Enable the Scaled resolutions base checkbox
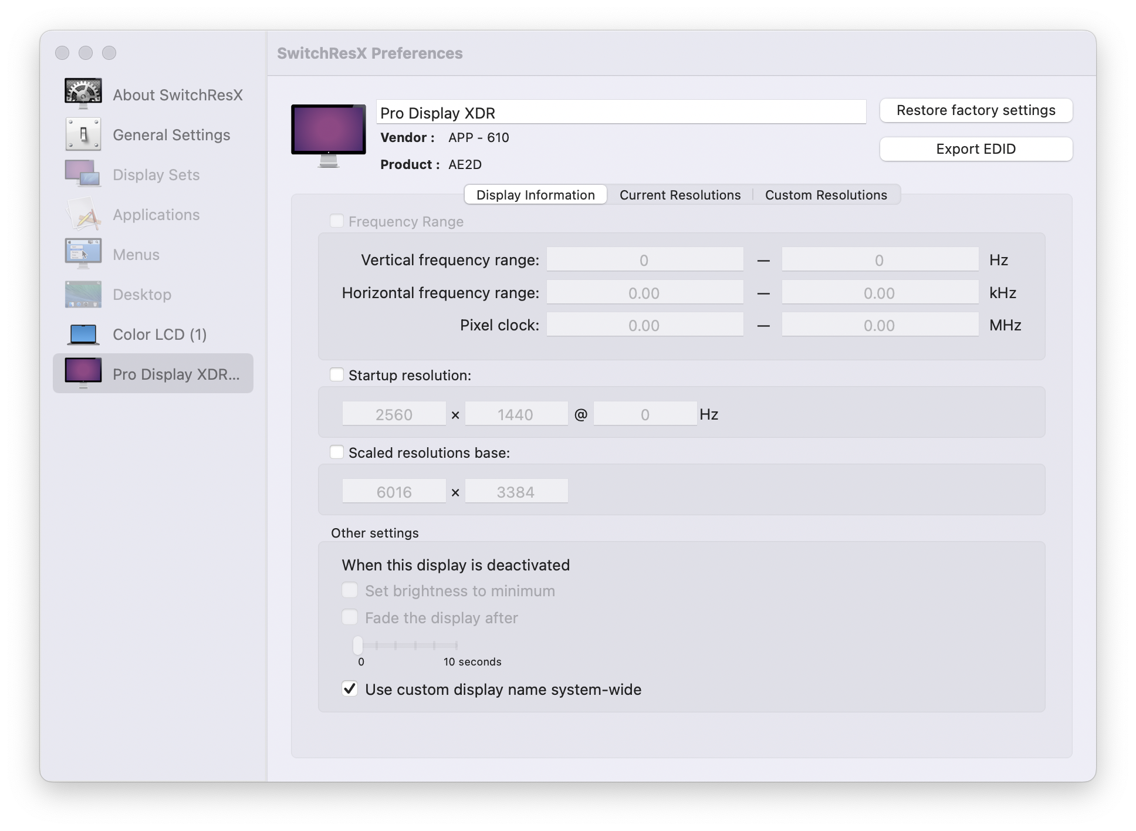This screenshot has height=831, width=1136. (x=337, y=452)
